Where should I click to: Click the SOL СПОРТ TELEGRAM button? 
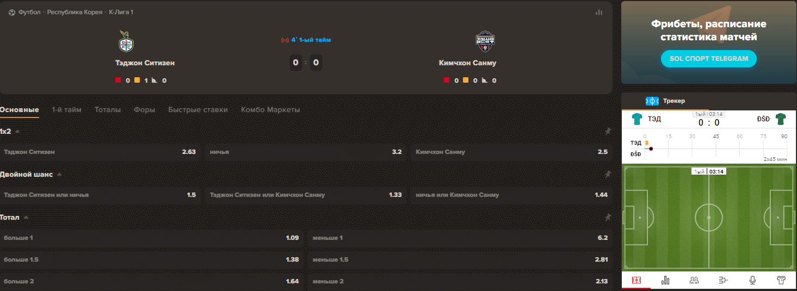[709, 59]
